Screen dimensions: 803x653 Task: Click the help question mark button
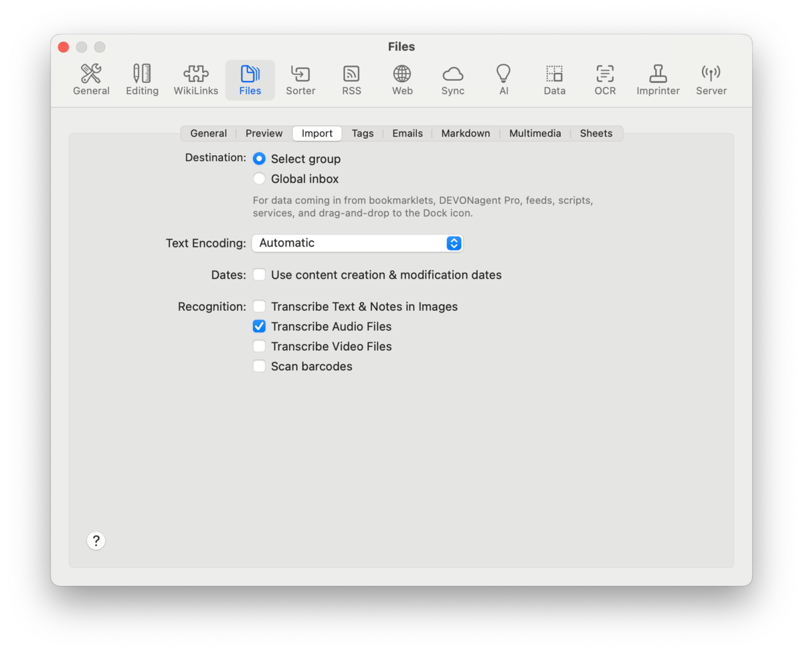(x=96, y=541)
